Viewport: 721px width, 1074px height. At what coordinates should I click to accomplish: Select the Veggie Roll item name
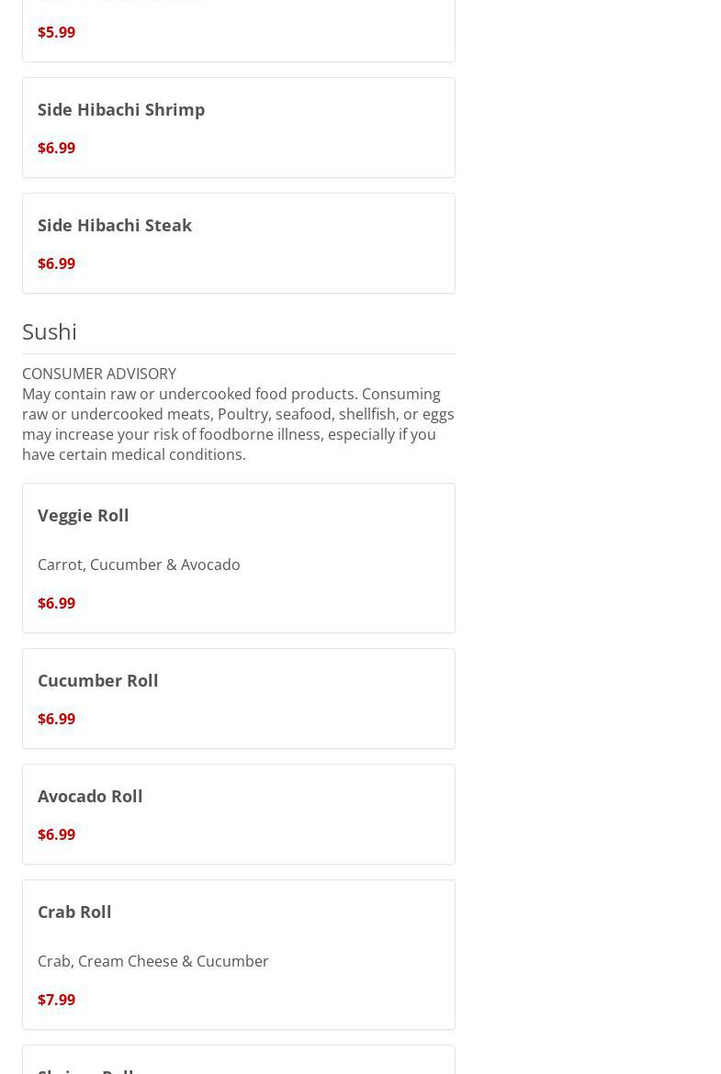tap(84, 515)
